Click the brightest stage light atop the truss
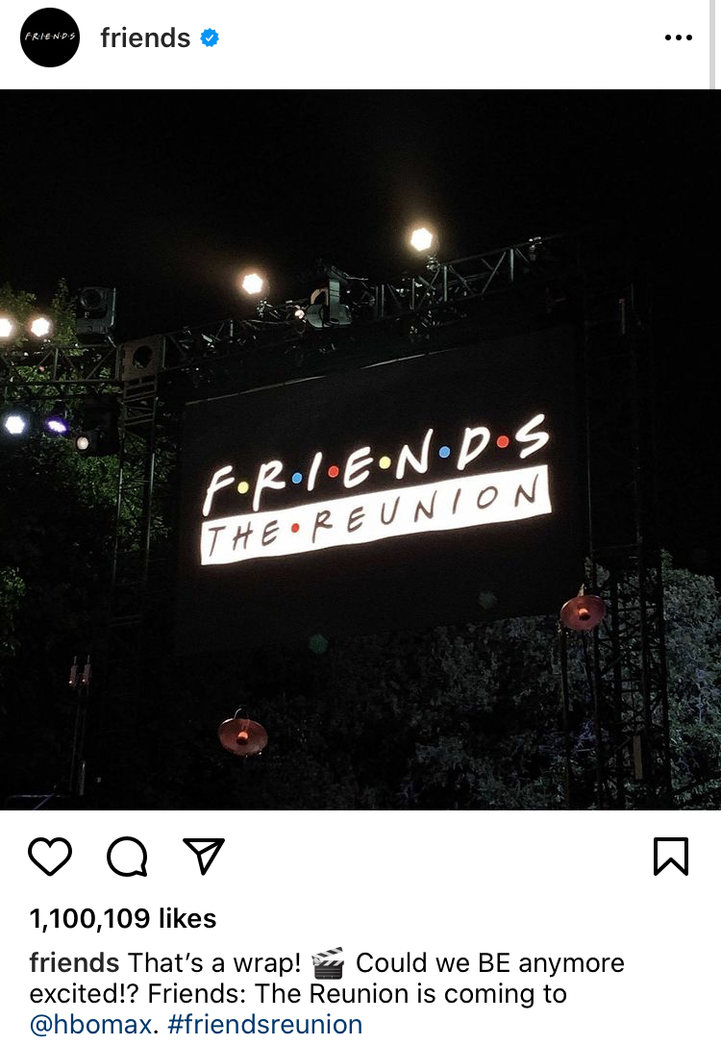Screen dimensions: 721x1045 [421, 238]
